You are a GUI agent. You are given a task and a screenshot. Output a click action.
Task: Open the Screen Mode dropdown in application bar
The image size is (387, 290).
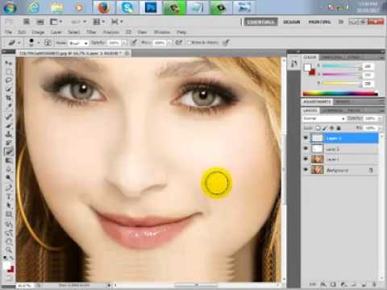tap(117, 22)
